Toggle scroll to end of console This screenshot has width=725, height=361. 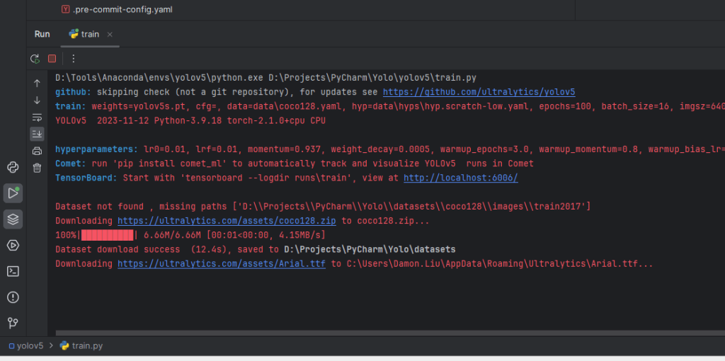tap(37, 134)
